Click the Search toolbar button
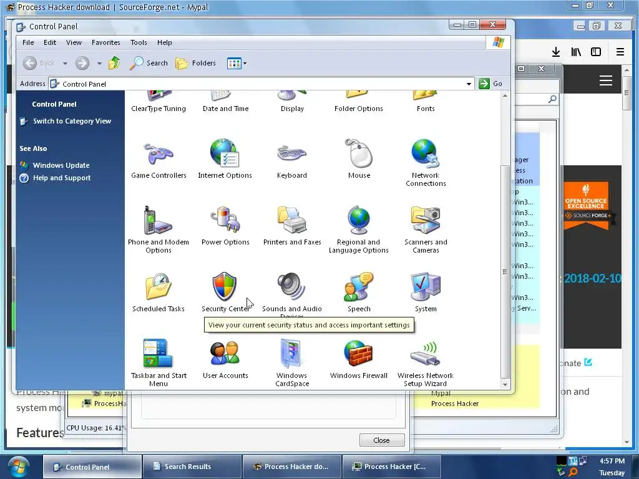The image size is (639, 479). [x=149, y=63]
